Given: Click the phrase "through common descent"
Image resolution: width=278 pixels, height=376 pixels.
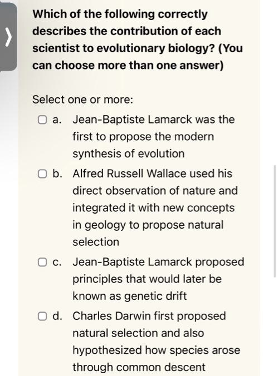Looking at the screenshot, I should (139, 367).
